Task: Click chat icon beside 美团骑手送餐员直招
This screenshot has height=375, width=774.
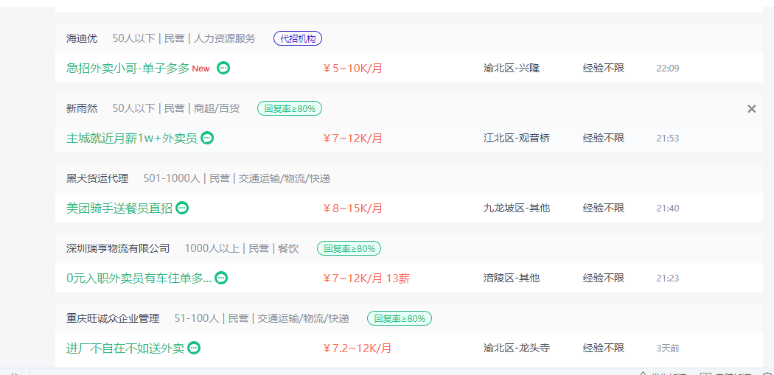Action: (x=182, y=208)
